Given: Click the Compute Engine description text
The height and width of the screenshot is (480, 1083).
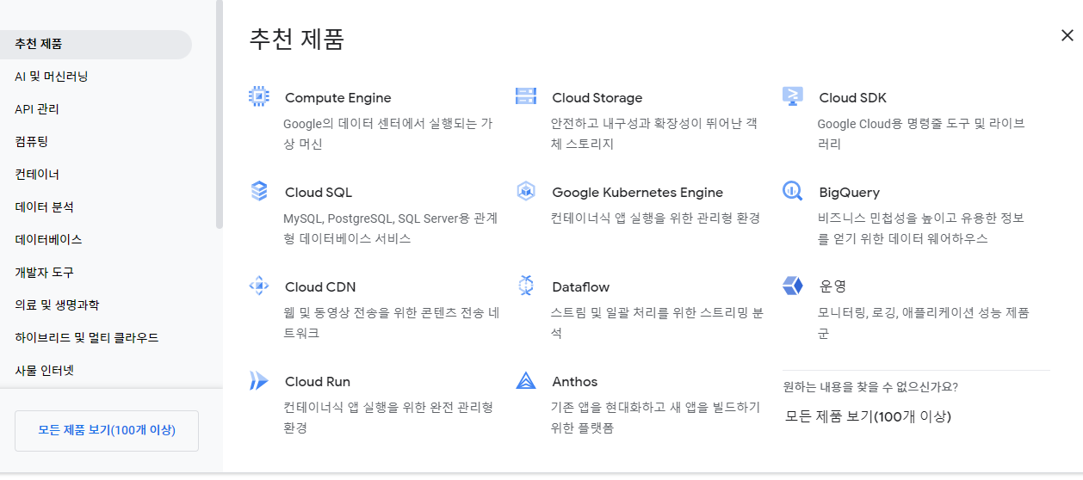Looking at the screenshot, I should 388,133.
